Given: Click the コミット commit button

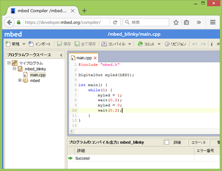Looking at the screenshot, I should [146, 44].
